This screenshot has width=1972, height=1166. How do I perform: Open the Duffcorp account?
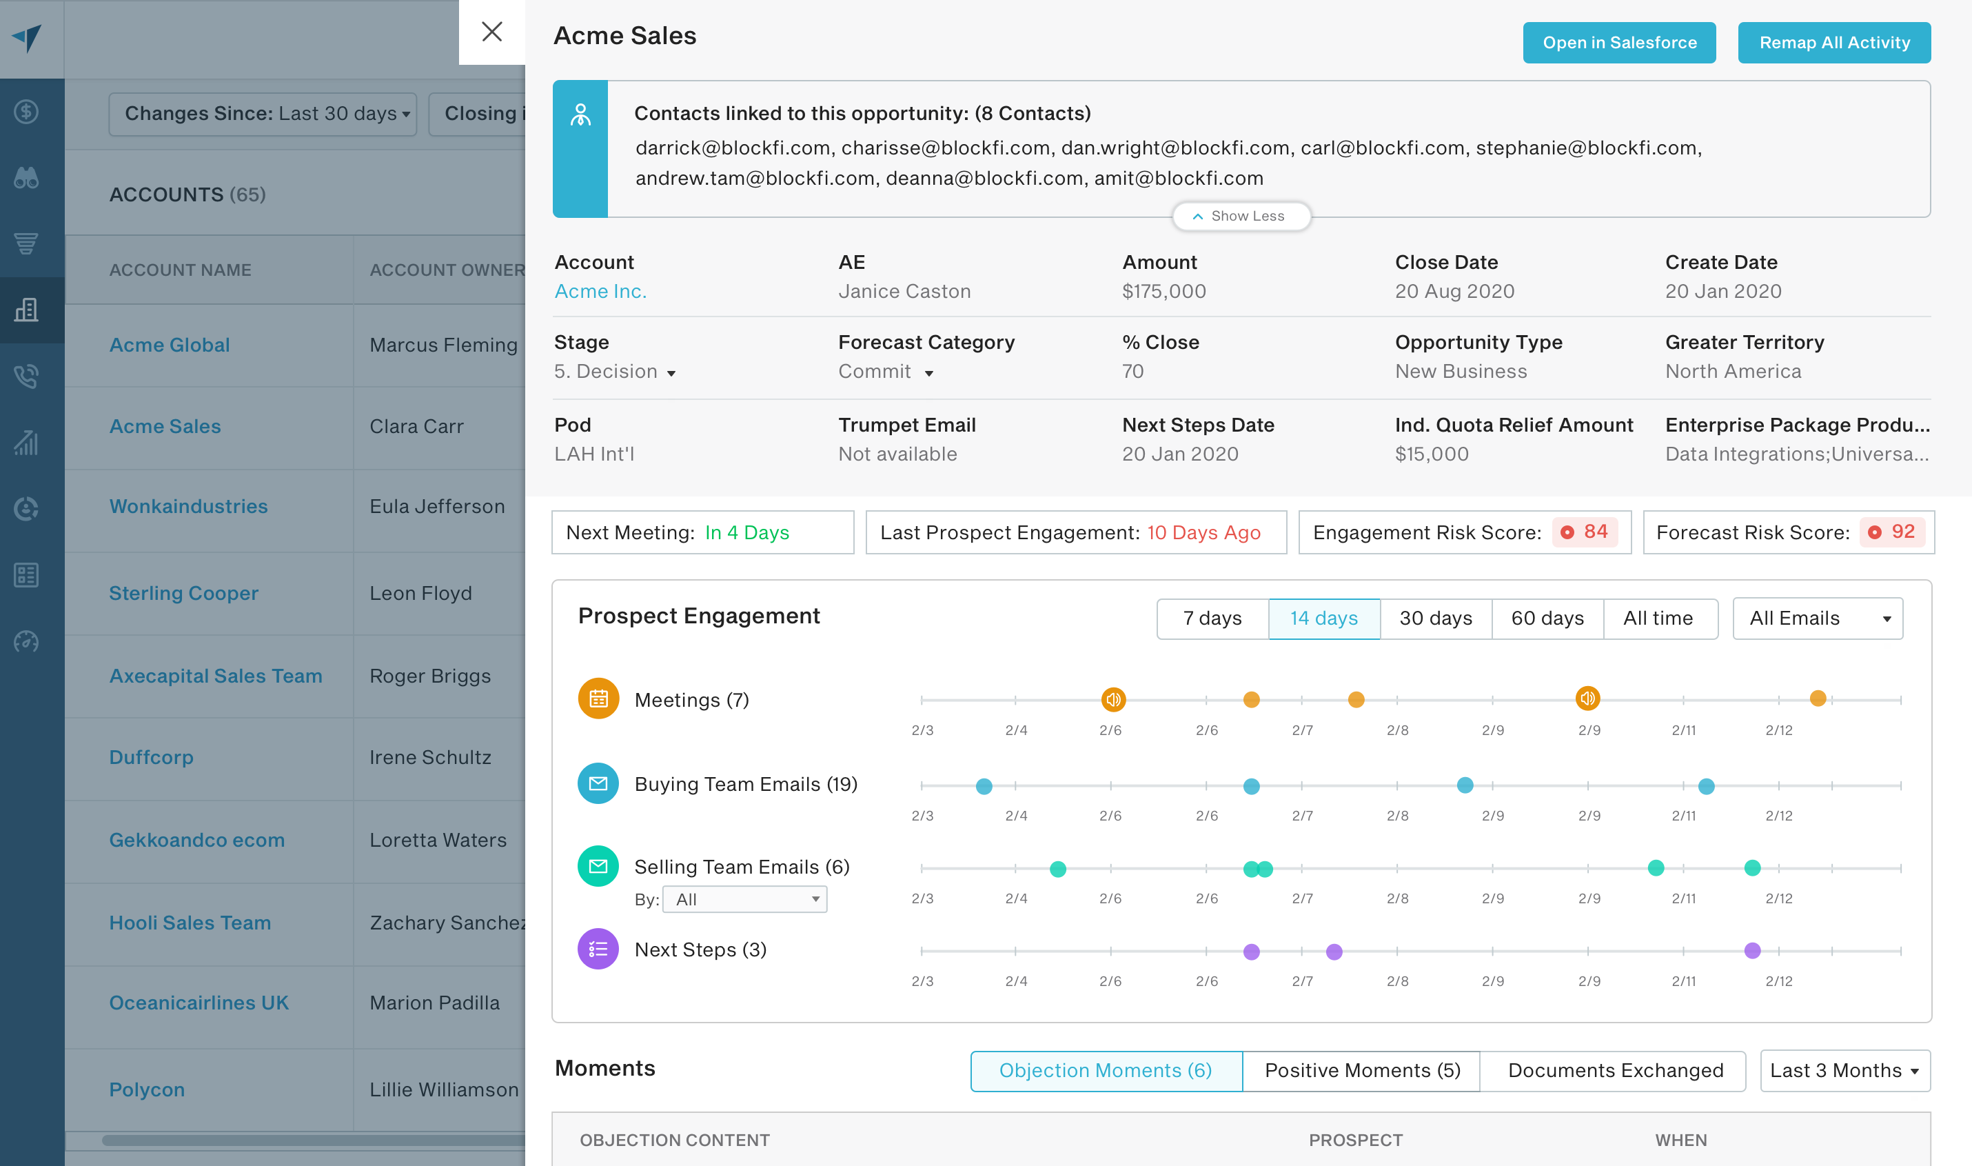click(152, 758)
